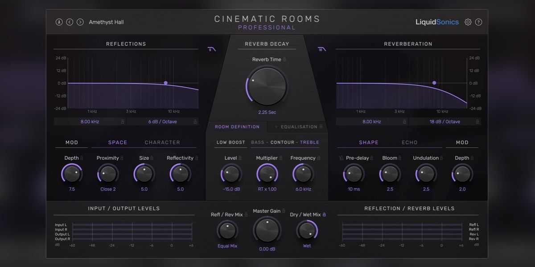Click the 18 dB slope icon above Reverberation

322,49
